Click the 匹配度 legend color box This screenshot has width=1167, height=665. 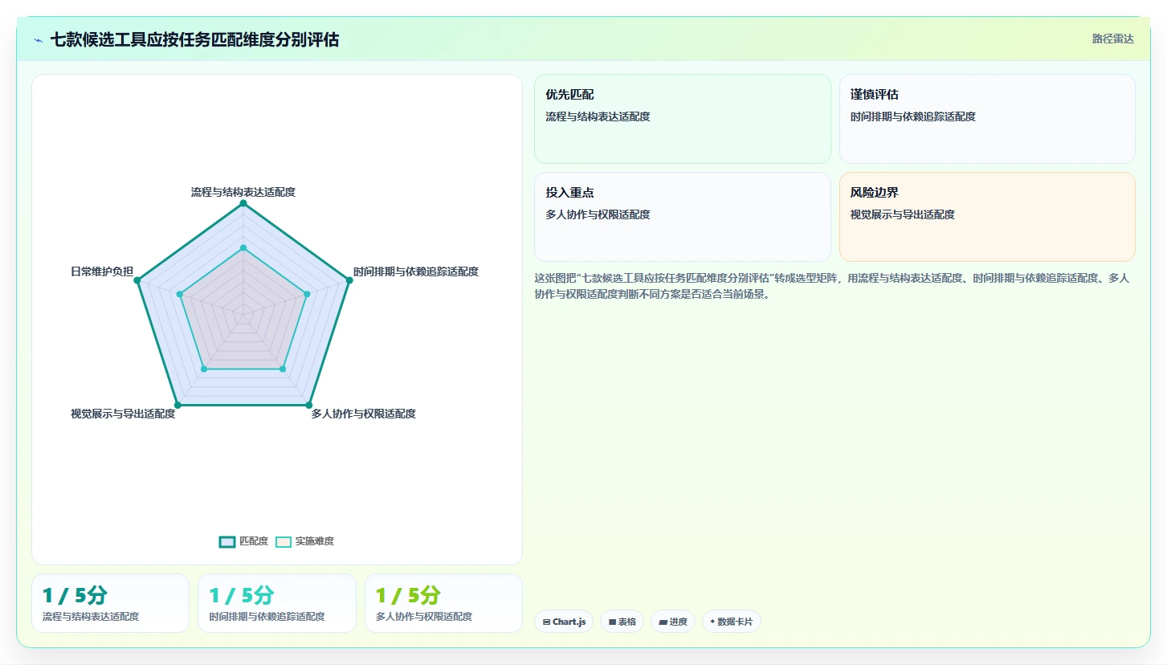(227, 541)
